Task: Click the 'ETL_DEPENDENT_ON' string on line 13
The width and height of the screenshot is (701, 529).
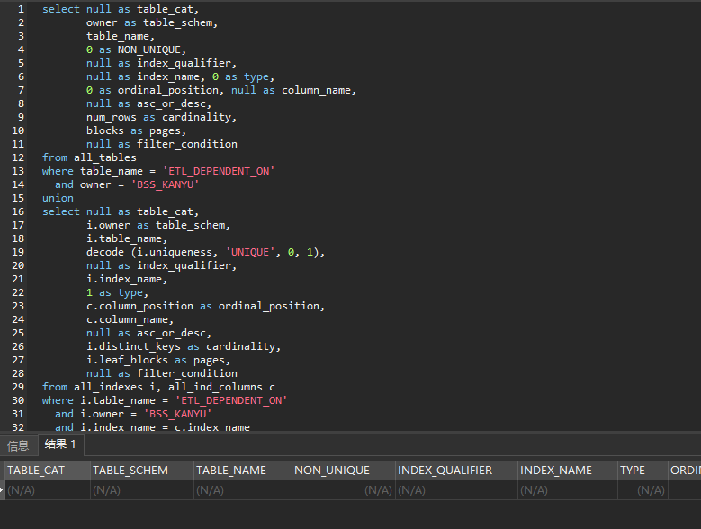Action: tap(219, 171)
